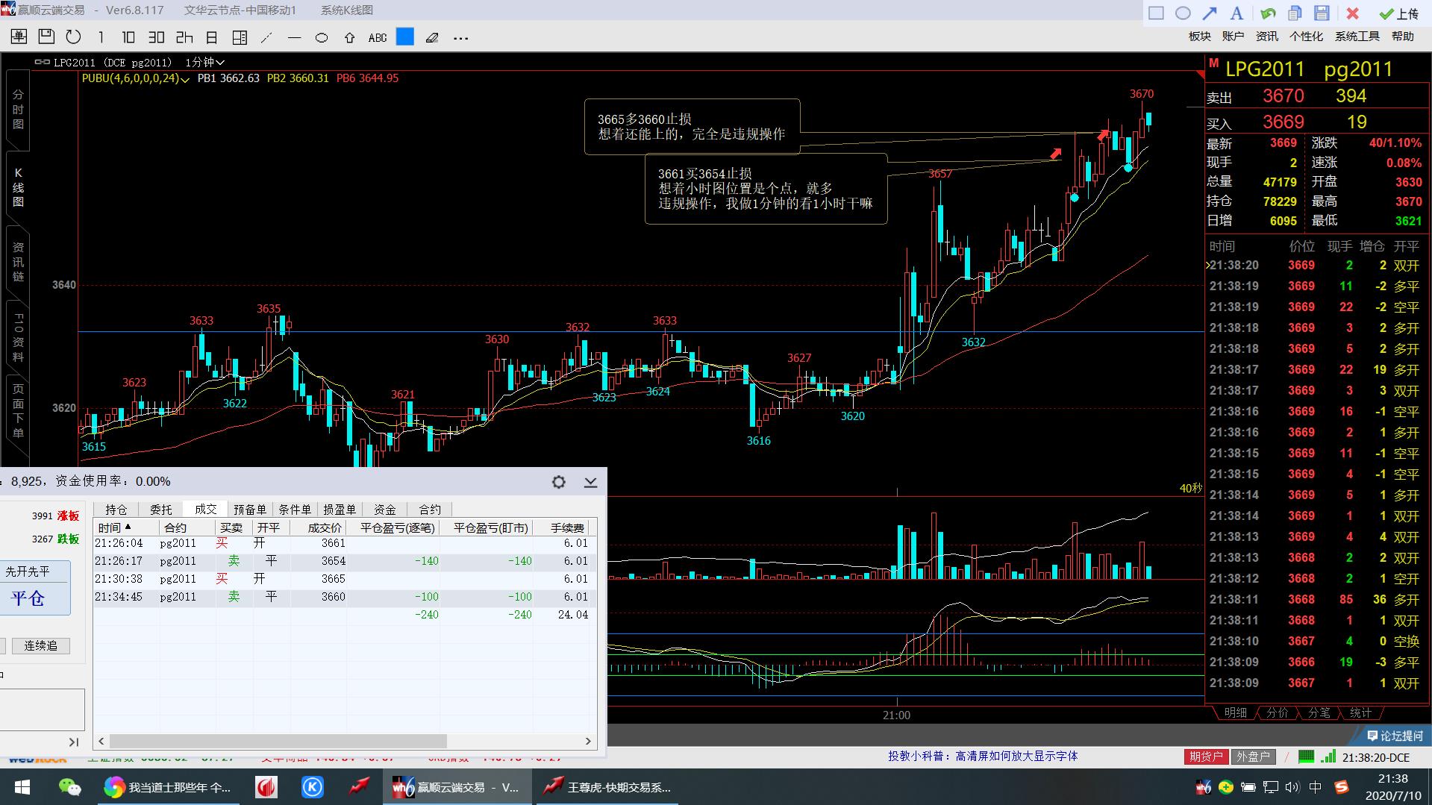Select the ABC text annotation tool
The height and width of the screenshot is (805, 1432).
coord(378,37)
